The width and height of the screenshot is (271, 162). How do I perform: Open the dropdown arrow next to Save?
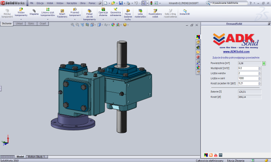click(x=124, y=3)
